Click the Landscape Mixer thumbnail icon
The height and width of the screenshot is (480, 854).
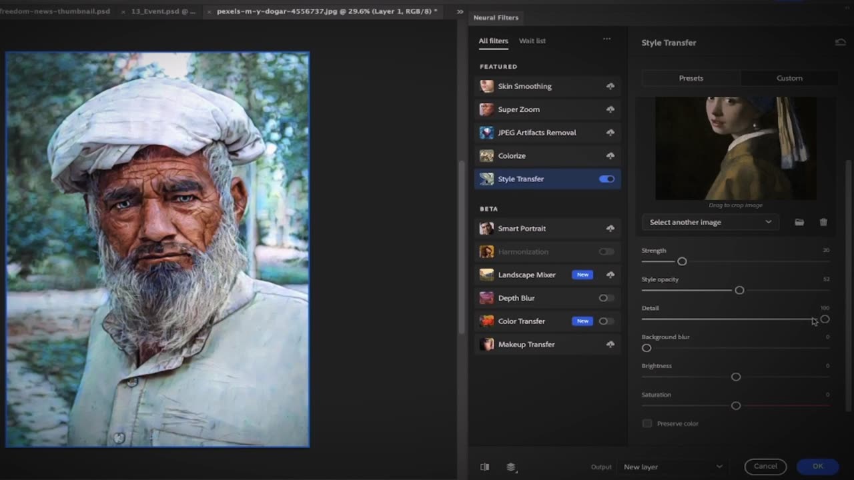click(x=487, y=275)
